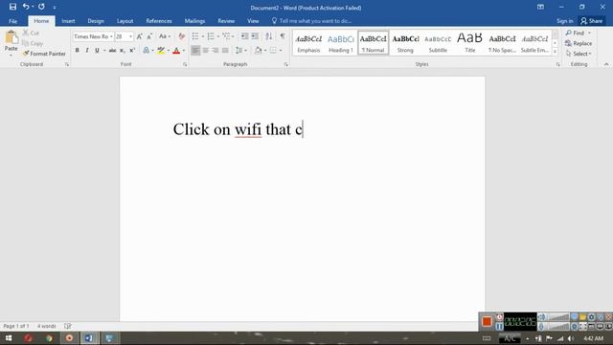This screenshot has height=345, width=613.
Task: Toggle Superscript formatting
Action: (x=132, y=50)
